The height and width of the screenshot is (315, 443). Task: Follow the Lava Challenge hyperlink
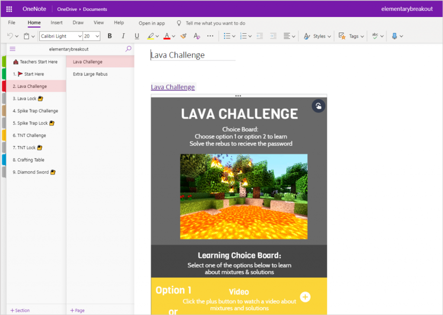[173, 87]
